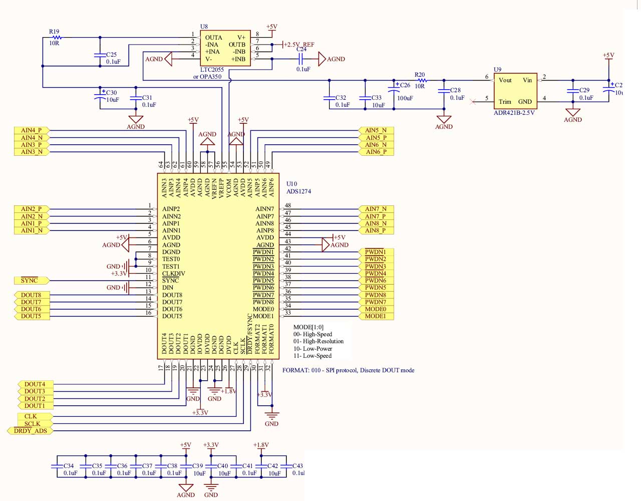Select the DRDY/FSYNC pin name

[x=250, y=334]
